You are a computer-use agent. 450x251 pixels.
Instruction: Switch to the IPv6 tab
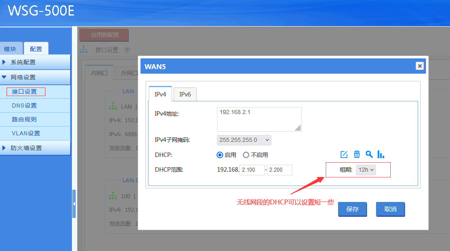pyautogui.click(x=185, y=94)
